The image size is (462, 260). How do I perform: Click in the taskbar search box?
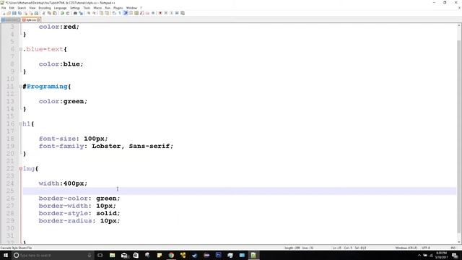(53, 255)
